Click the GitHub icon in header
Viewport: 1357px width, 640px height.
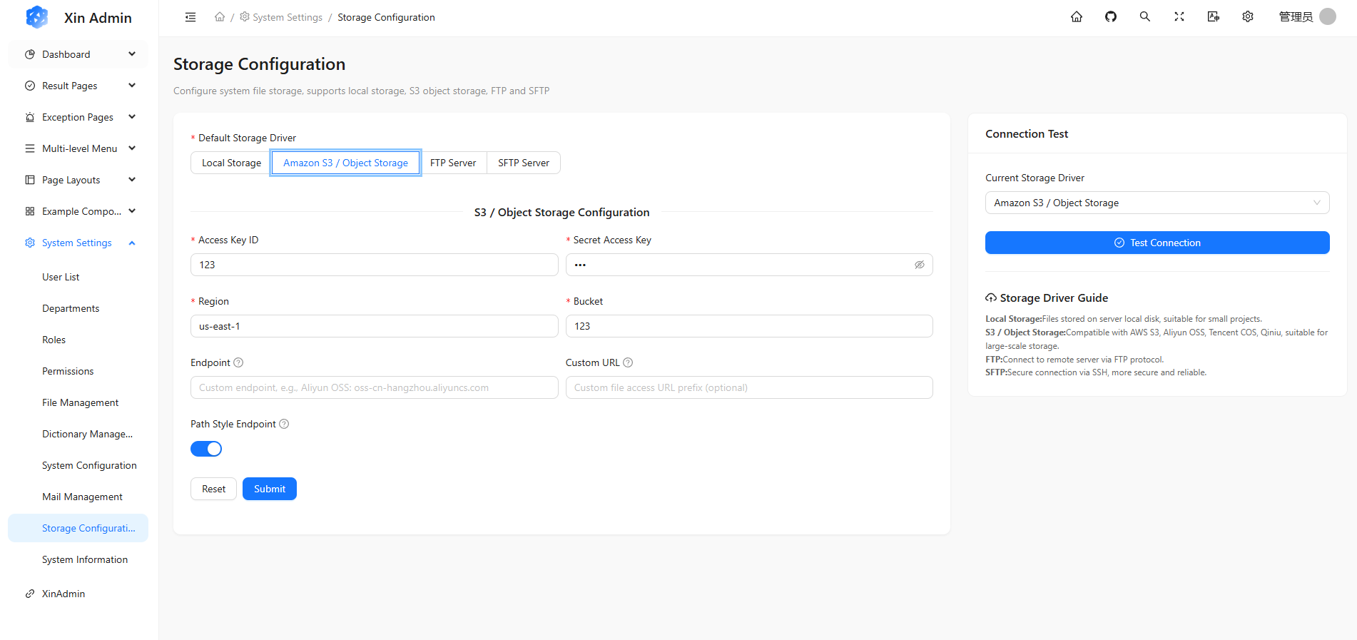pos(1111,17)
